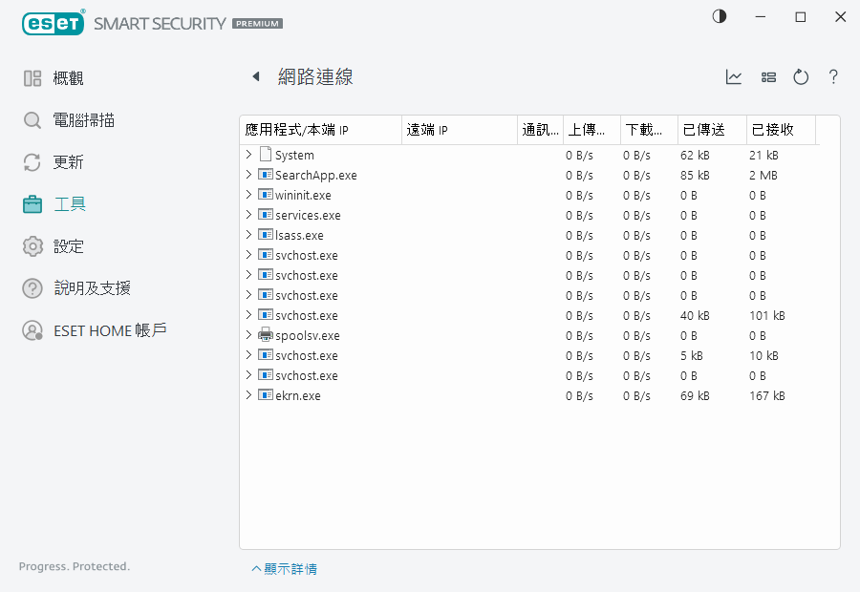
Task: Open the 概觀 overview section
Action: click(x=68, y=78)
